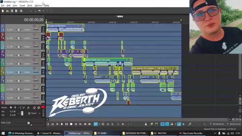
Task: Open Master FX button
Action: pos(29,107)
